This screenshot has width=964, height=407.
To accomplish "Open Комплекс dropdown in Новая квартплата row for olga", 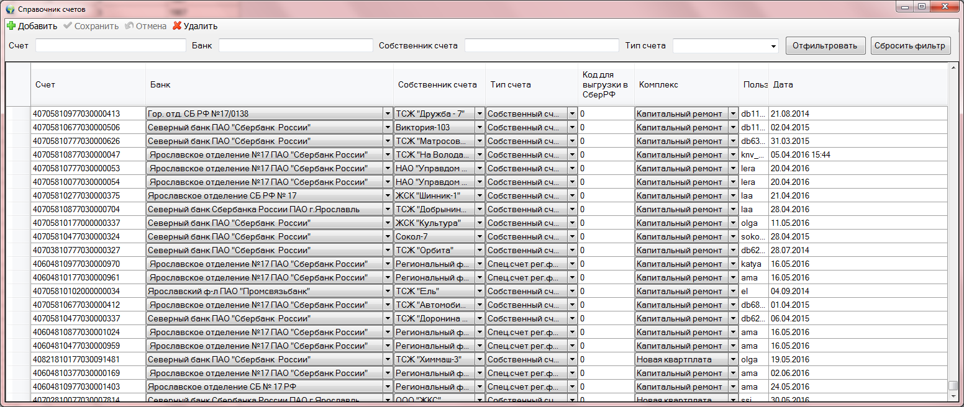I will [733, 359].
